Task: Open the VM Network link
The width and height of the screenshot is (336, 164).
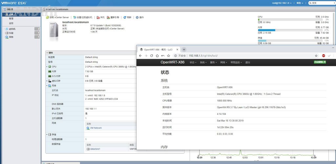Action: (x=96, y=128)
